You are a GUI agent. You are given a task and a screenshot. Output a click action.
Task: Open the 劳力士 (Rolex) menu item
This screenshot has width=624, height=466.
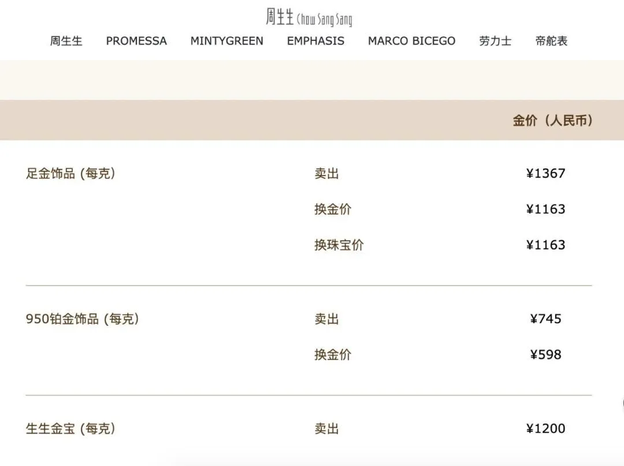pyautogui.click(x=496, y=41)
